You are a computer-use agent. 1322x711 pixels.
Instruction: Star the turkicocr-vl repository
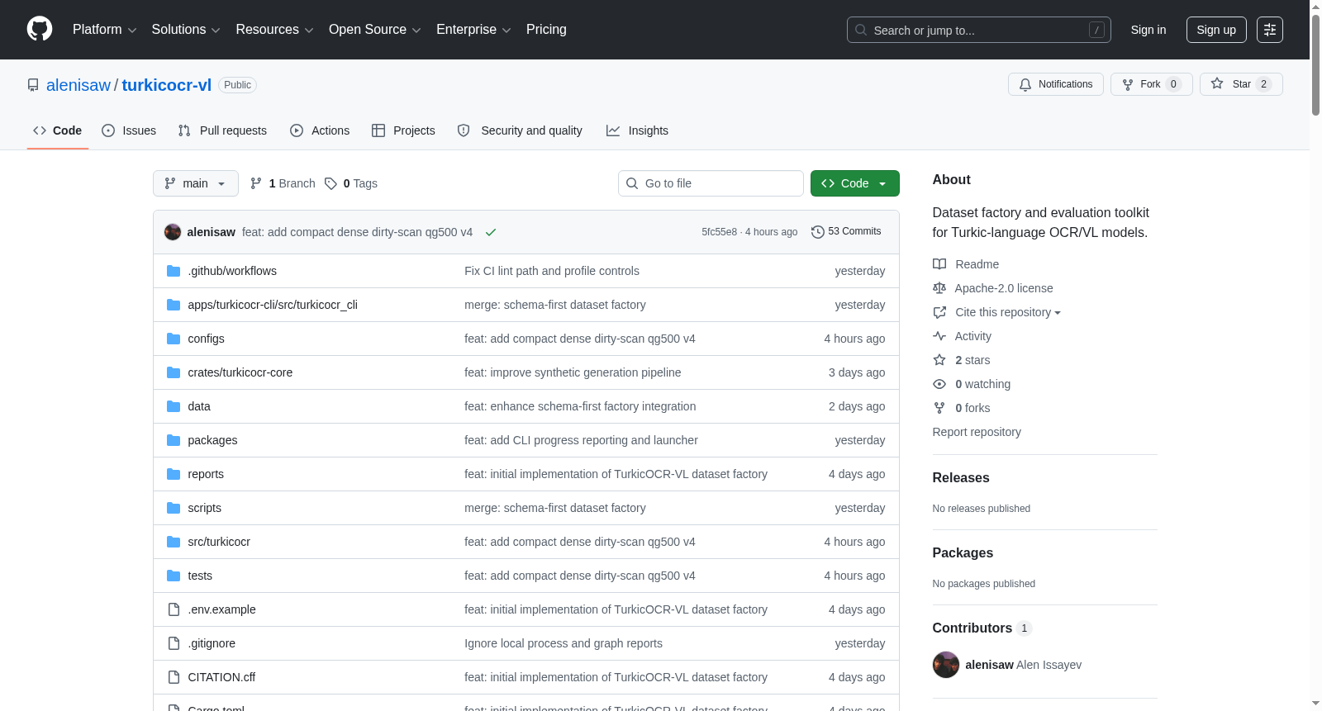pyautogui.click(x=1241, y=84)
